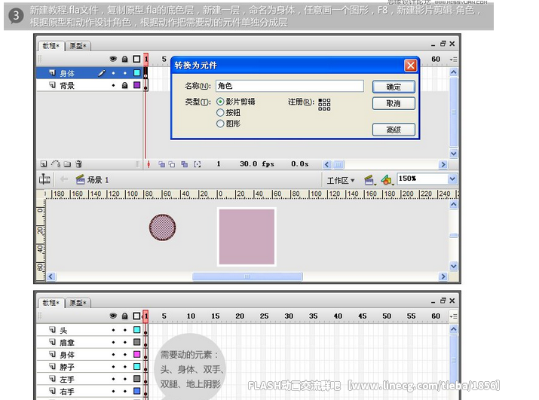Click the Edit Symbols icon beside the zoom box
Image resolution: width=539 pixels, height=400 pixels.
point(387,180)
